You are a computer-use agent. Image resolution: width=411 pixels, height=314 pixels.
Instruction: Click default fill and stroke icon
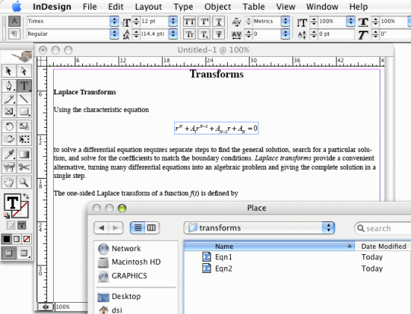[7, 215]
